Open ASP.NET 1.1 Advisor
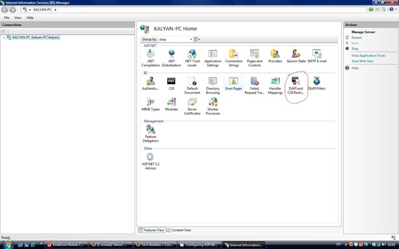This screenshot has width=399, height=249. (x=150, y=161)
